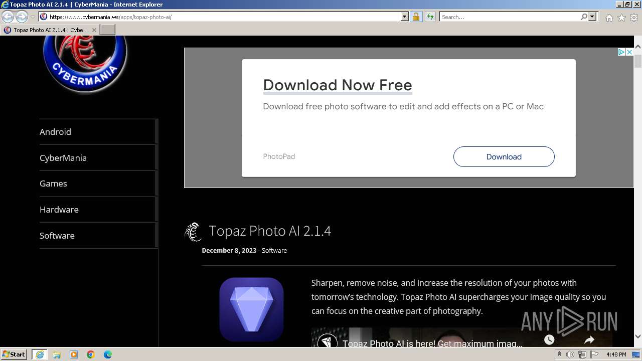Screen dimensions: 642x361
Task: Click the Topaz Photo AI gem app icon
Action: pos(251,309)
